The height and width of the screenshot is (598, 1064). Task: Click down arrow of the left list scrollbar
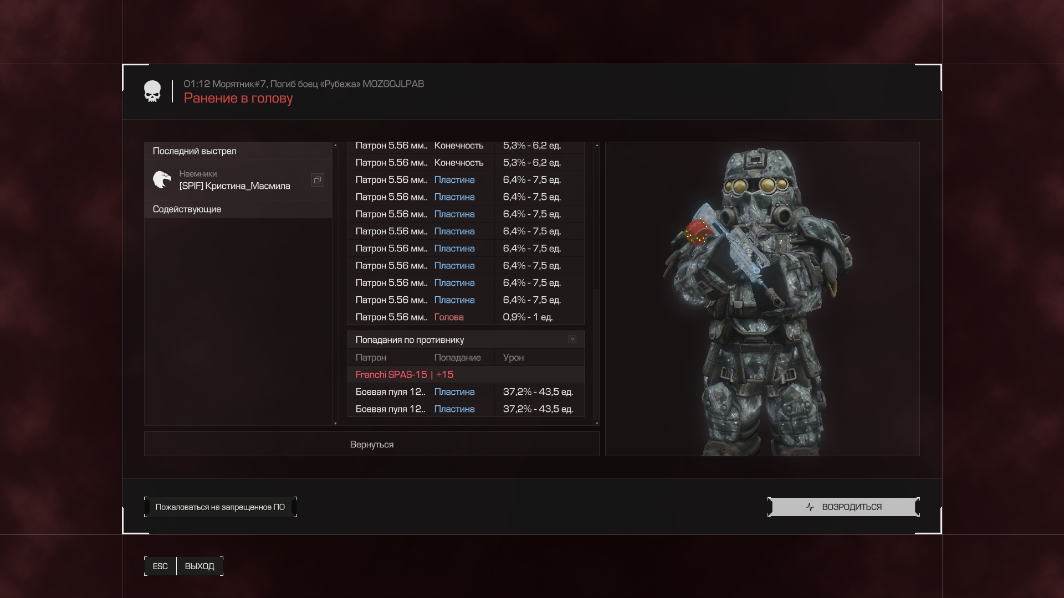(335, 423)
